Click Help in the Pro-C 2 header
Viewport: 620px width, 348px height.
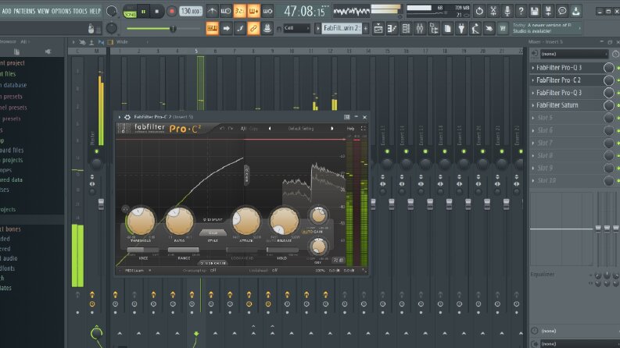point(350,129)
